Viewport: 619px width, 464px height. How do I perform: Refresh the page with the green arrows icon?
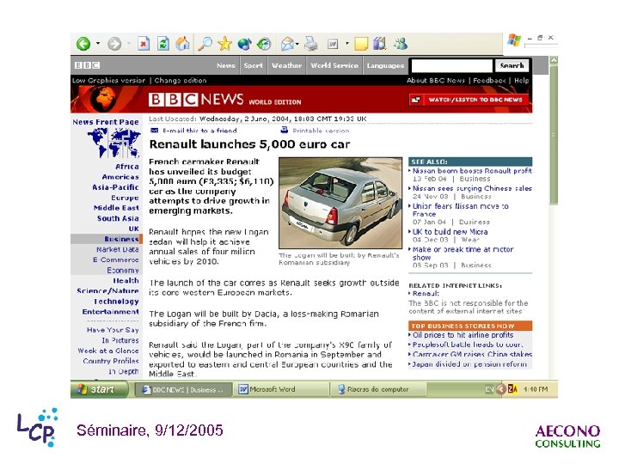(163, 44)
